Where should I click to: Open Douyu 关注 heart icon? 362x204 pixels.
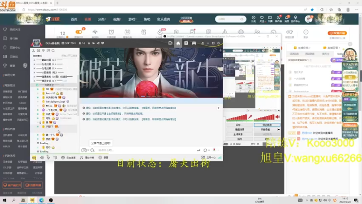(x=262, y=19)
